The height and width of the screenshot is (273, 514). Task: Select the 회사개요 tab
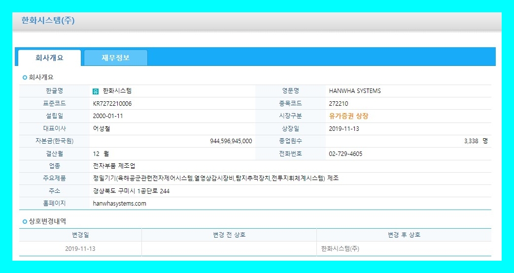tap(49, 58)
